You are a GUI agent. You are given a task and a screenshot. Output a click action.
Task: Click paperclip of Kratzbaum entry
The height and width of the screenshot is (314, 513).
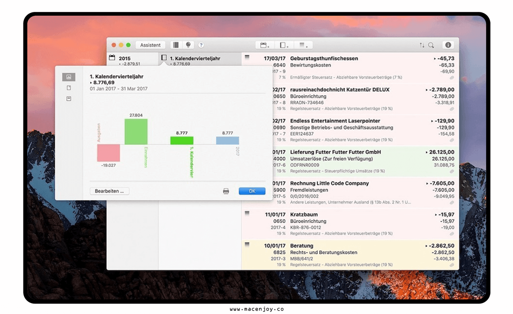[x=452, y=234]
